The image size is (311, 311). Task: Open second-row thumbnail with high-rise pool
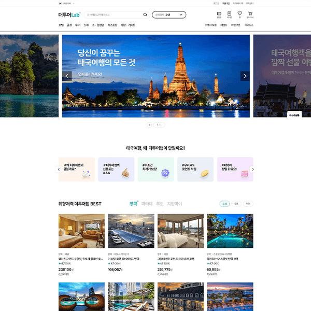point(131,296)
